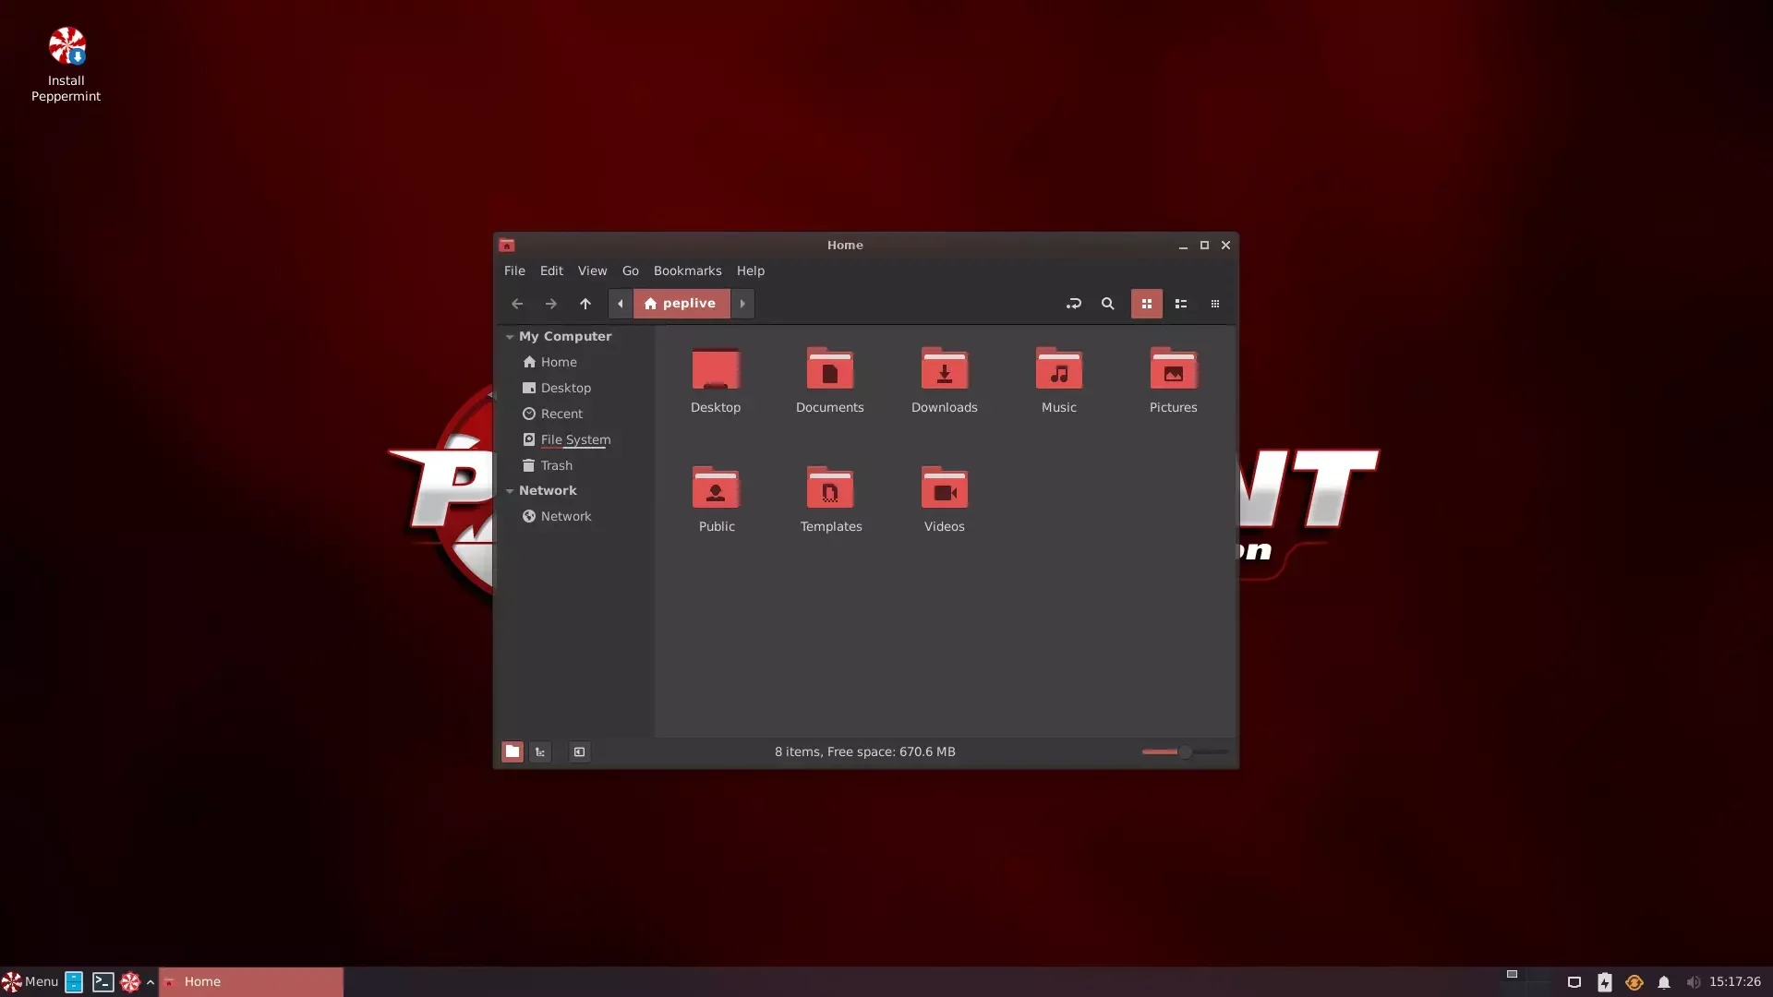Open power manager tray icon
This screenshot has height=997, width=1773.
[x=1605, y=983]
